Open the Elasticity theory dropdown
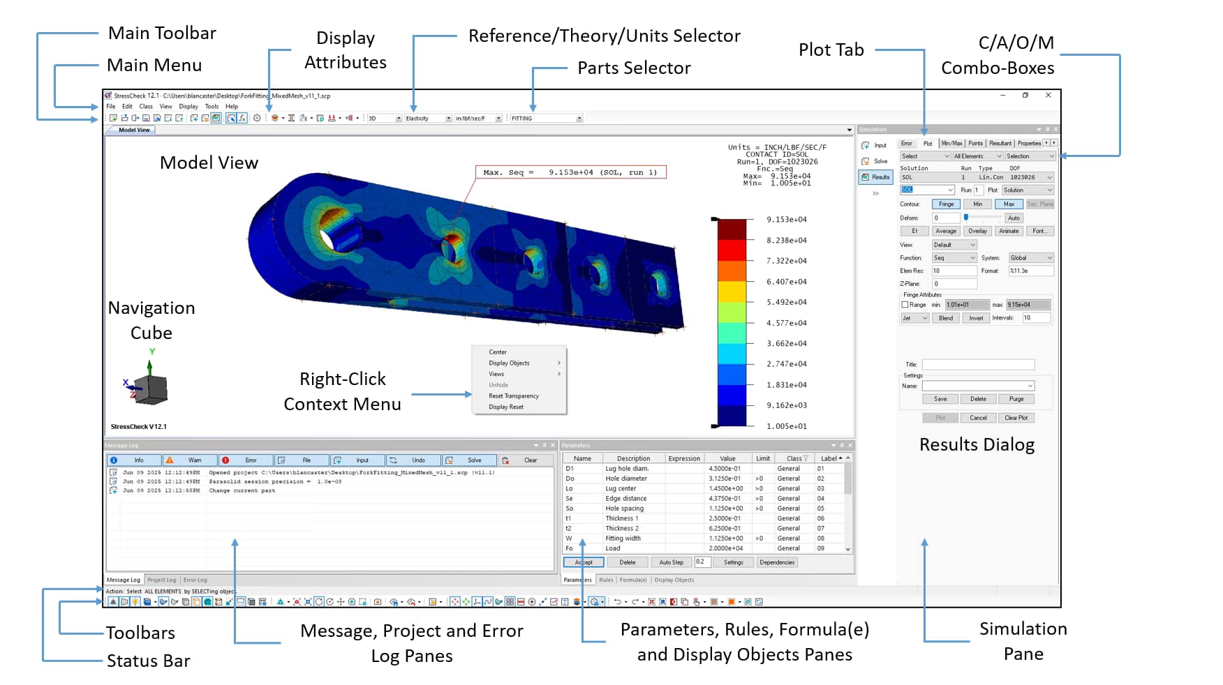 (448, 119)
